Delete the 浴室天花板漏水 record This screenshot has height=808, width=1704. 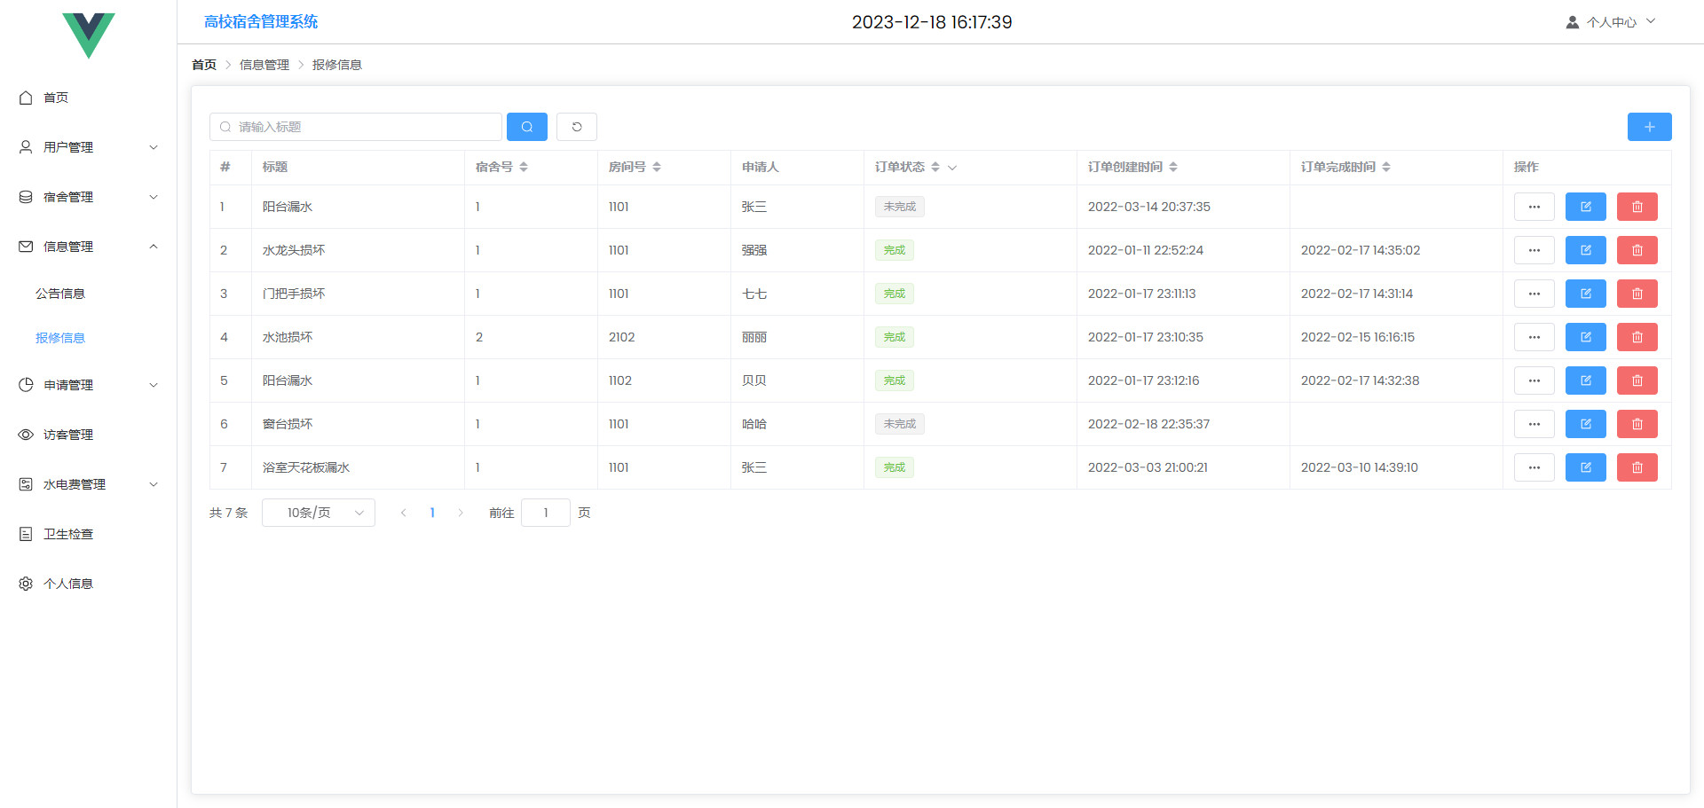click(1637, 467)
